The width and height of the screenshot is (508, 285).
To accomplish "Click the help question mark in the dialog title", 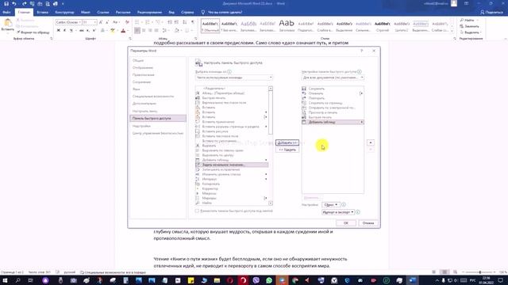I will [x=362, y=51].
